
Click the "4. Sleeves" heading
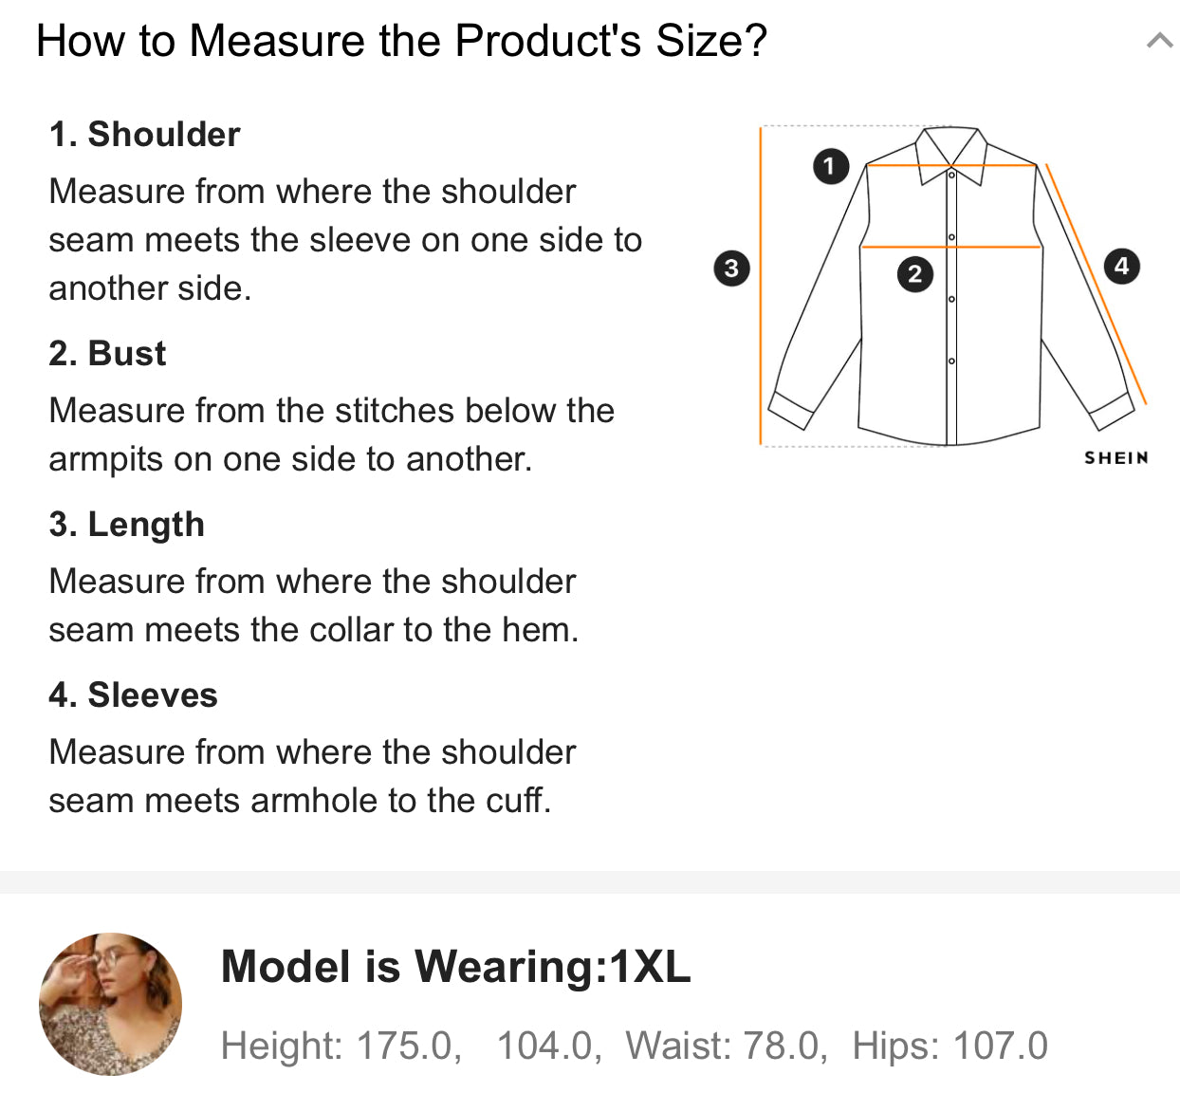133,695
